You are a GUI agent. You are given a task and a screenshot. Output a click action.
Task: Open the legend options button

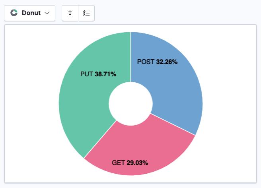click(x=86, y=13)
